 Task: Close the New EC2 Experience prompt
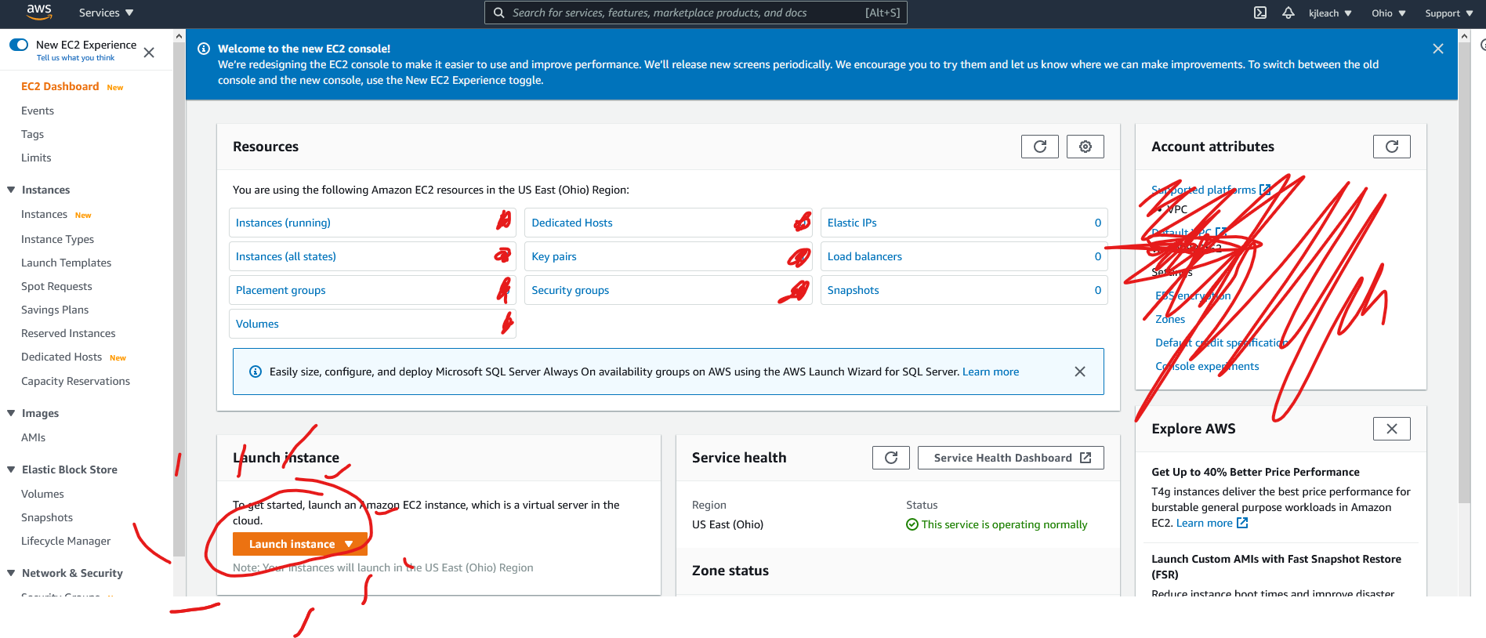149,53
